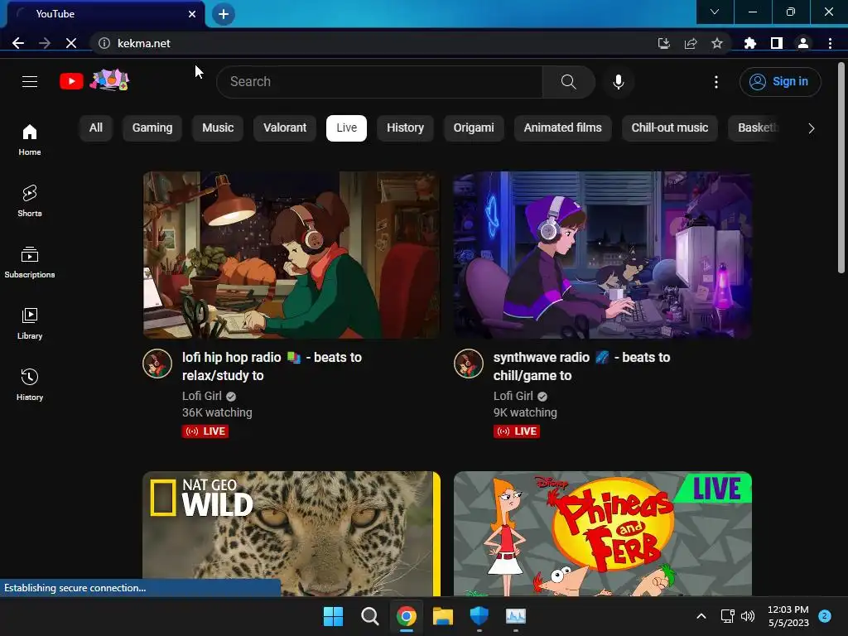
Task: Click the forward navigation arrow
Action: click(45, 43)
